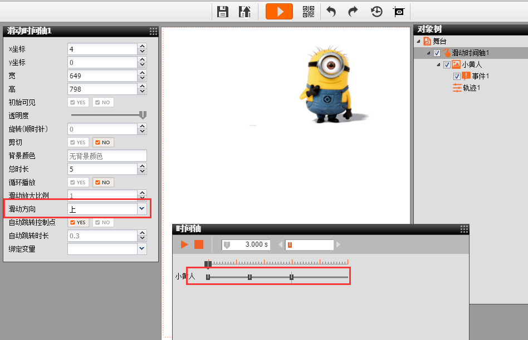Collapse the 舞台 tree node
This screenshot has width=528, height=340.
click(x=419, y=41)
